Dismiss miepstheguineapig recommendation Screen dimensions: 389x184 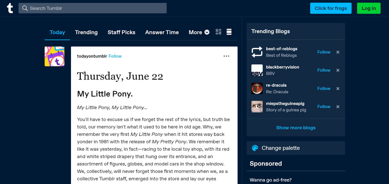point(338,106)
